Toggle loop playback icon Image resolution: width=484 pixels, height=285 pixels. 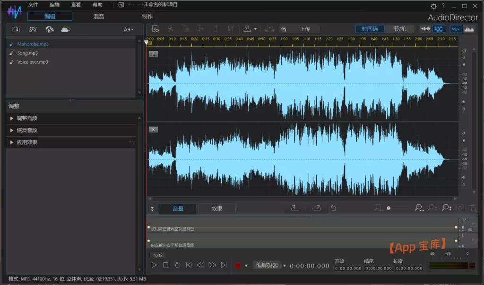(x=178, y=265)
